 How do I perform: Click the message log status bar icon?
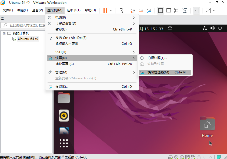219,157
